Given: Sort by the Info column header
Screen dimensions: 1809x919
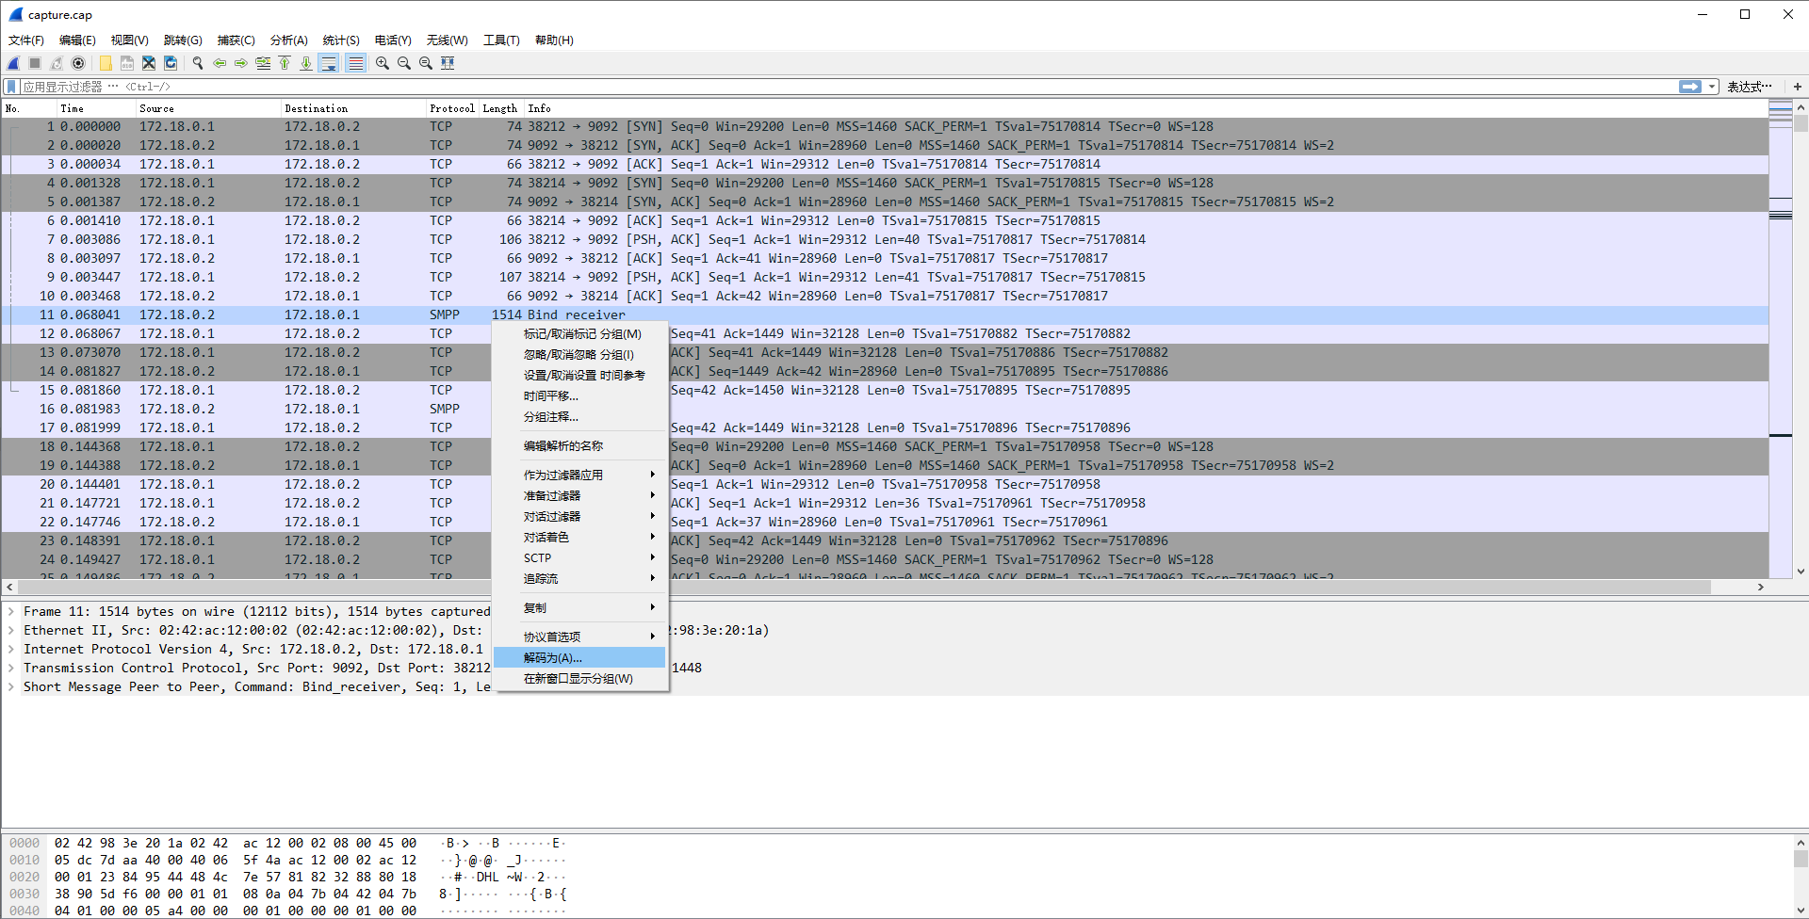Looking at the screenshot, I should click(1146, 108).
